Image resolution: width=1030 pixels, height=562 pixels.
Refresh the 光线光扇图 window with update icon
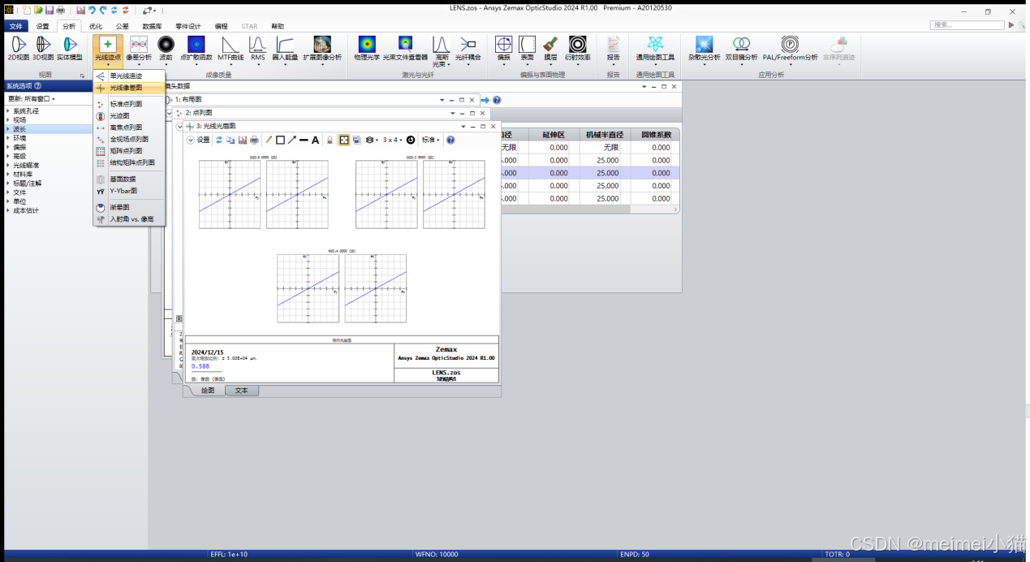pyautogui.click(x=219, y=140)
